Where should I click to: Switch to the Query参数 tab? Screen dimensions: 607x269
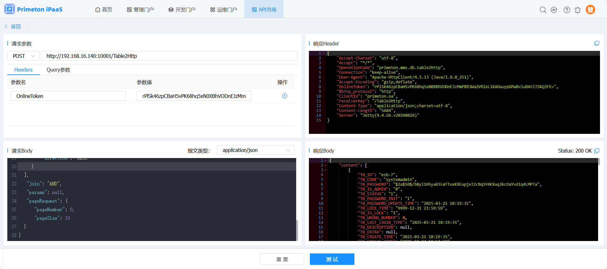point(58,70)
